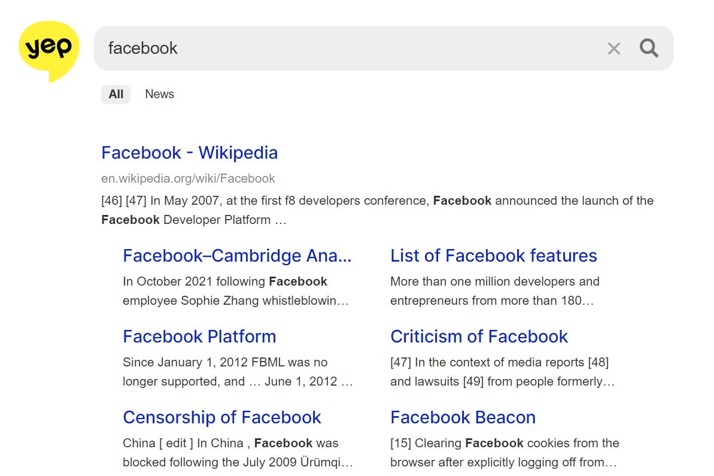Viewport: 714px width, 476px height.
Task: Open the Facebook Beacon link
Action: pos(463,417)
